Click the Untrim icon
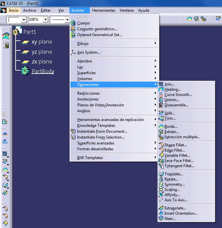The image size is (222, 228). (x=161, y=100)
